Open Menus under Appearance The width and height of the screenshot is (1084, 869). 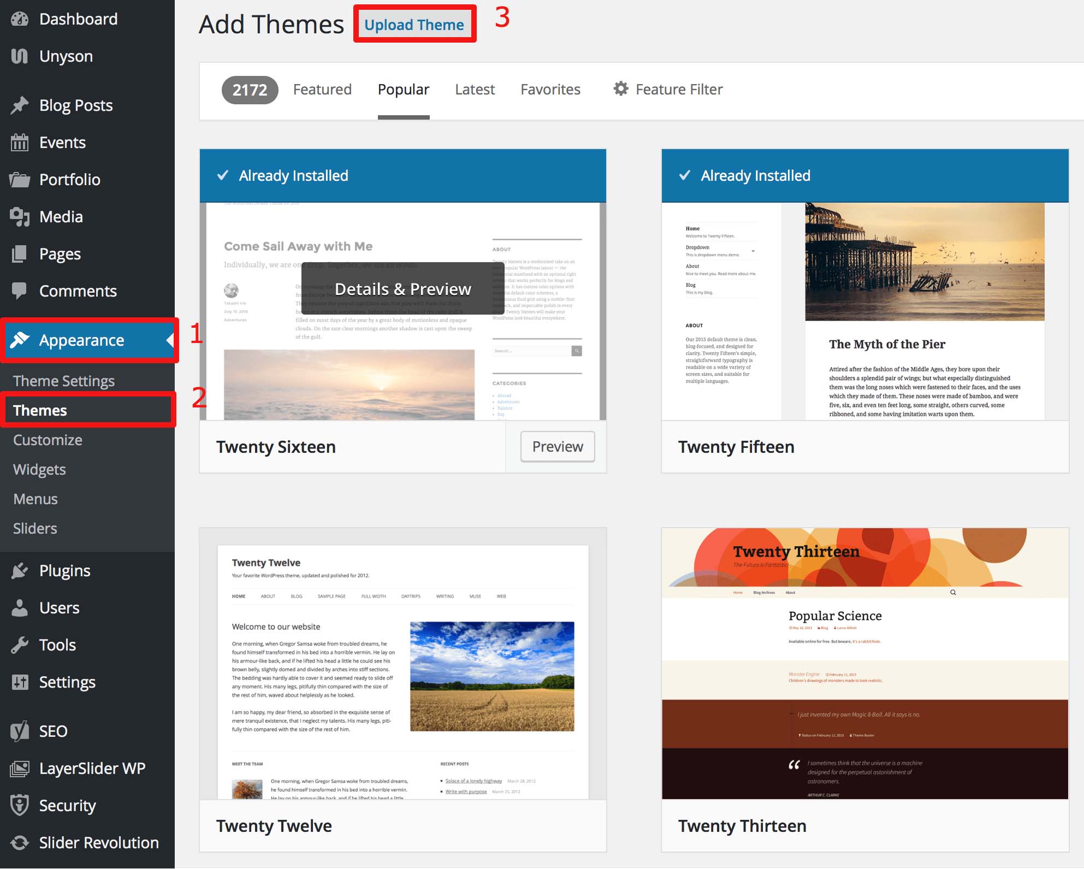tap(35, 499)
